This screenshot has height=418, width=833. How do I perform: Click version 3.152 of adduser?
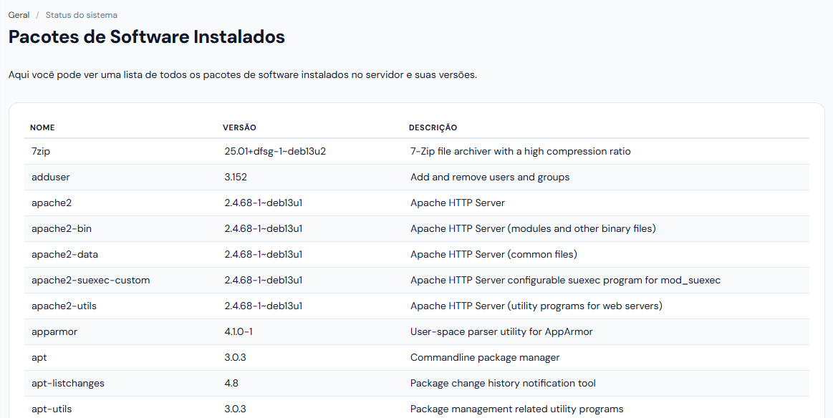click(236, 177)
